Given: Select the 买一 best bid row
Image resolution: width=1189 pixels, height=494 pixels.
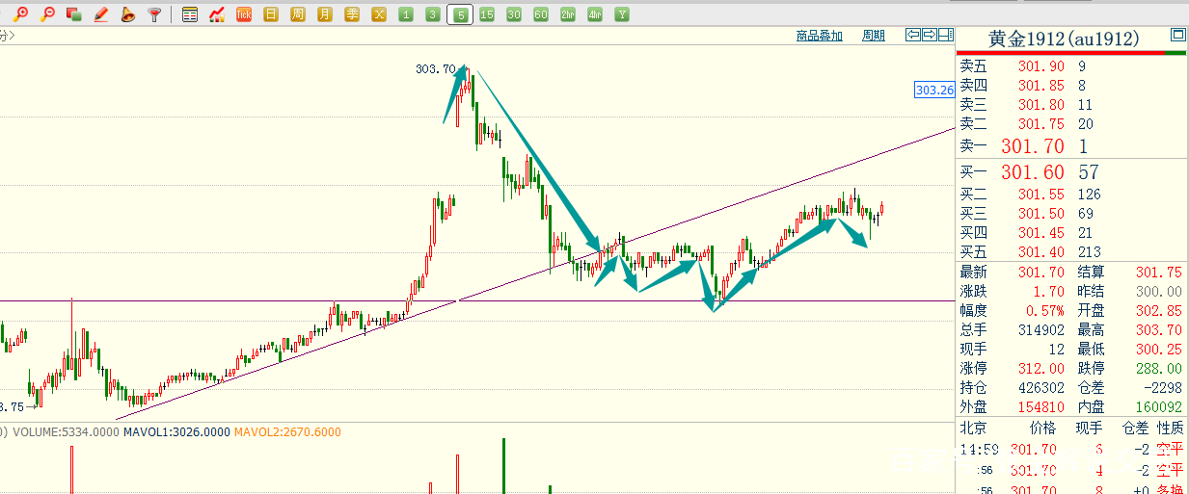Looking at the screenshot, I should [x=1071, y=173].
